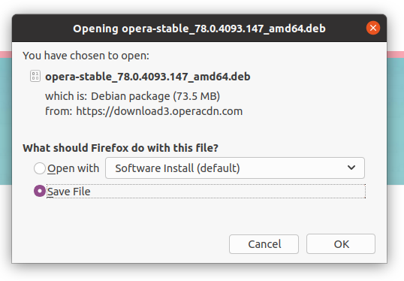Image resolution: width=404 pixels, height=281 pixels.
Task: Click the Debian package file icon
Action: tap(35, 76)
